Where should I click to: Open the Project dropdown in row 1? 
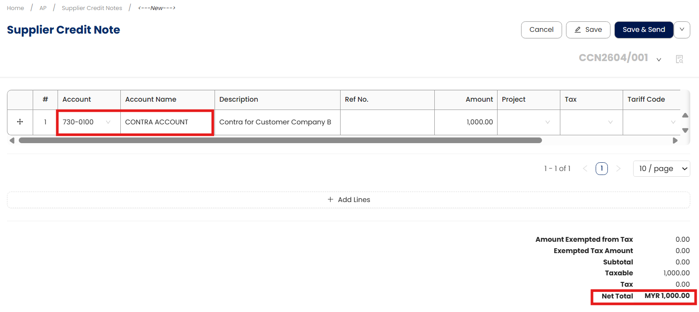pyautogui.click(x=547, y=122)
